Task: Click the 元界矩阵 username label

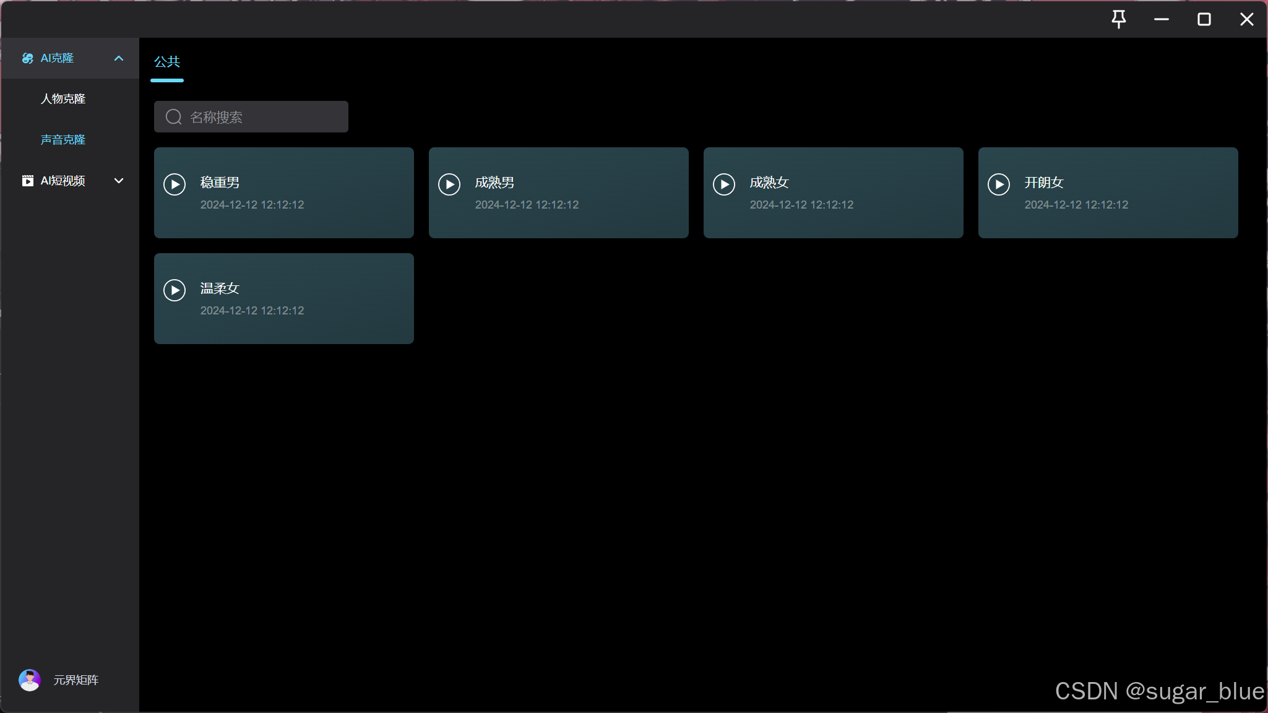Action: (76, 680)
